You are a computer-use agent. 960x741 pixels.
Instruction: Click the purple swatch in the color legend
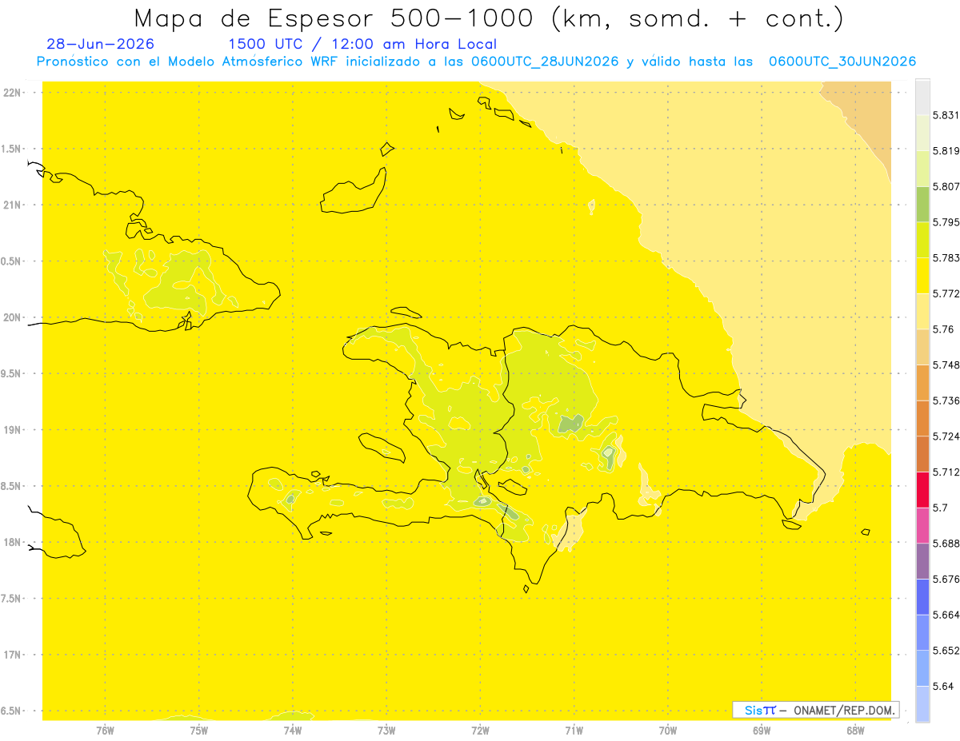point(922,561)
